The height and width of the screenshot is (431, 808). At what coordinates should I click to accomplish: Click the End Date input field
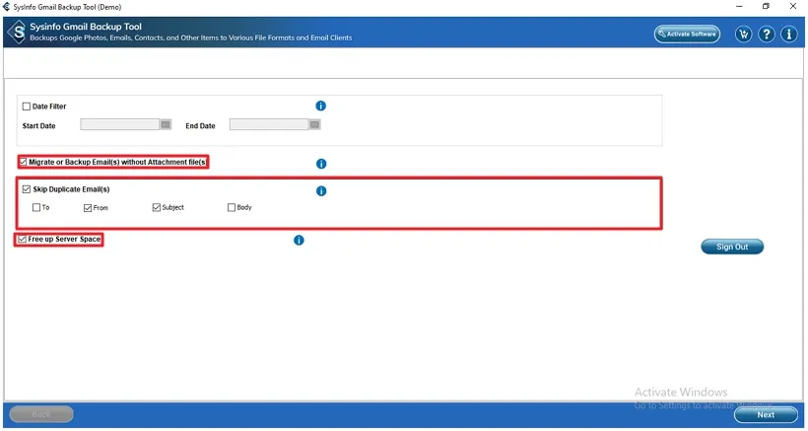tap(269, 124)
